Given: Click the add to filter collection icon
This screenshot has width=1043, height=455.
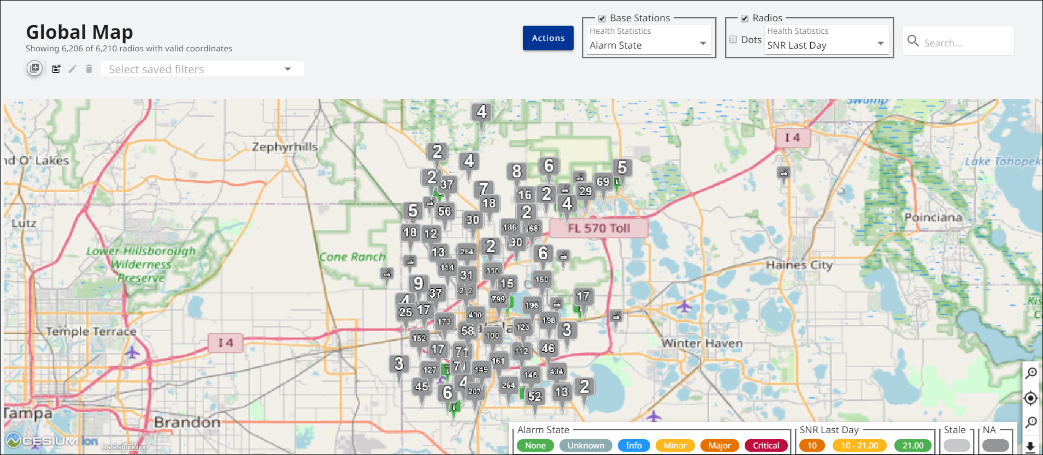Looking at the screenshot, I should click(34, 68).
